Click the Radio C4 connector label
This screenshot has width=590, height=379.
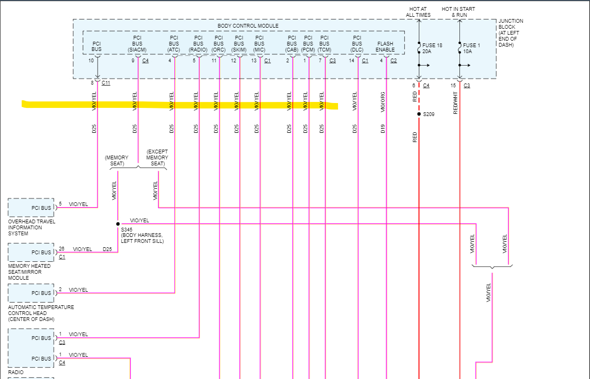(62, 363)
